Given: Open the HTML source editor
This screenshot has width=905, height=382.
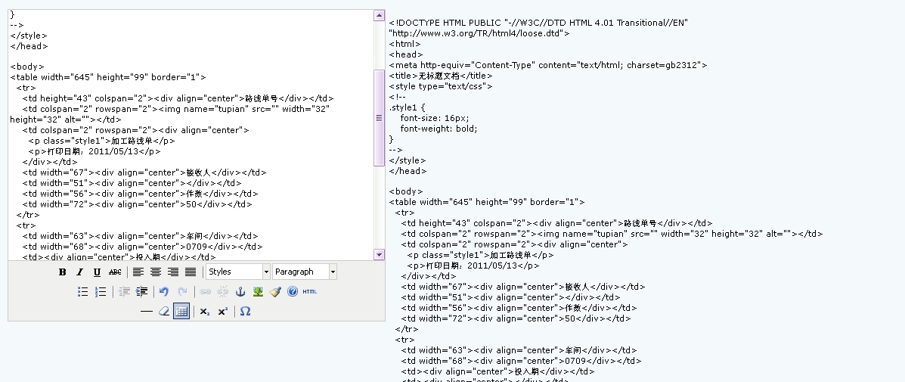Looking at the screenshot, I should click(310, 292).
